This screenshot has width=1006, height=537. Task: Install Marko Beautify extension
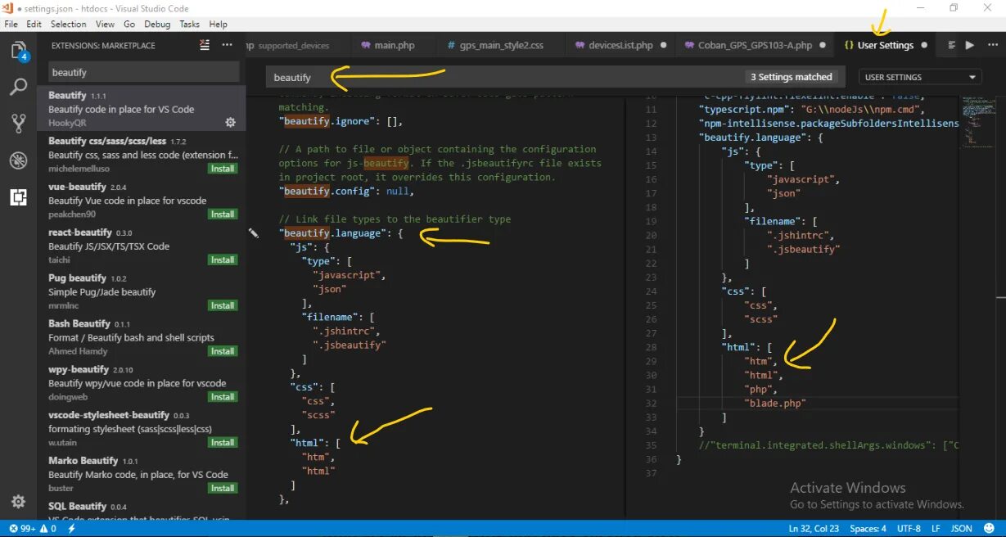tap(223, 489)
